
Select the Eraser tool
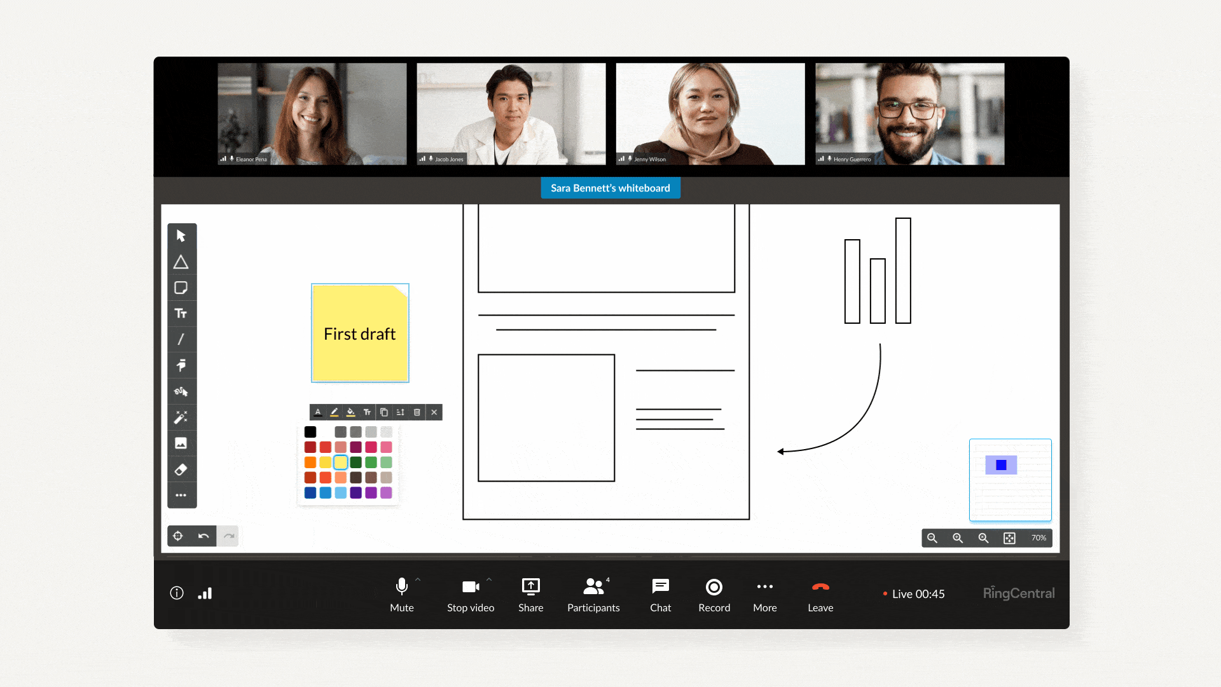click(181, 469)
